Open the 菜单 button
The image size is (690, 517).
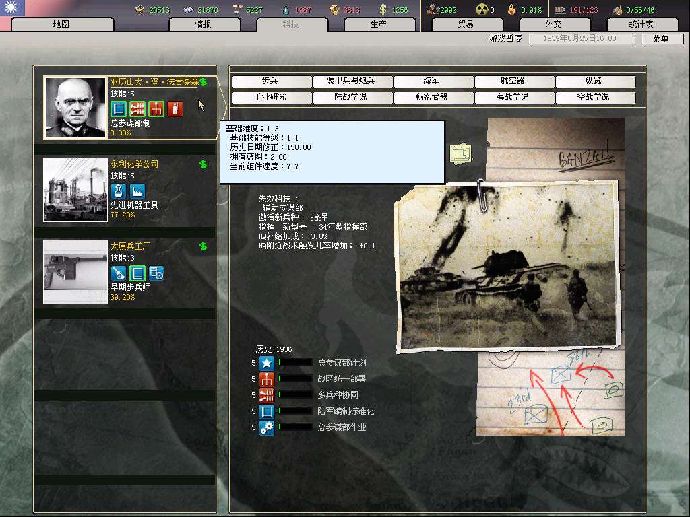click(660, 39)
